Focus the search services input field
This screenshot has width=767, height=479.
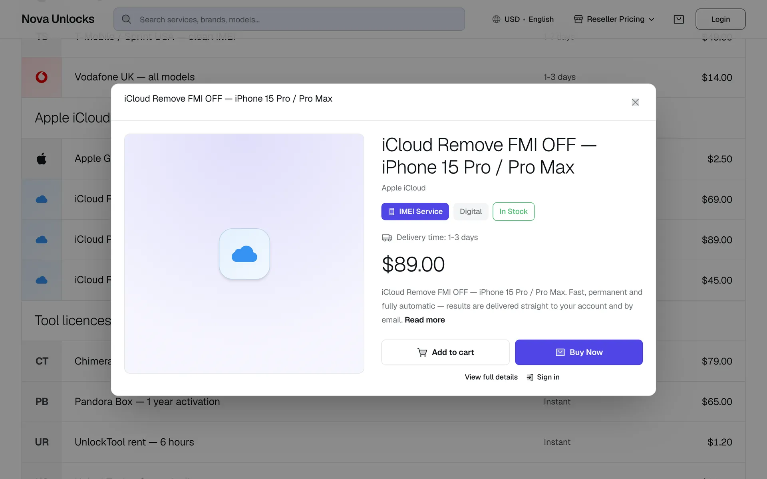289,19
